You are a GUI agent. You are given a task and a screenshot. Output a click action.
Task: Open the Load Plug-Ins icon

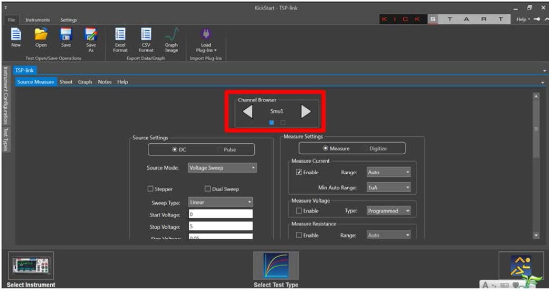point(206,36)
